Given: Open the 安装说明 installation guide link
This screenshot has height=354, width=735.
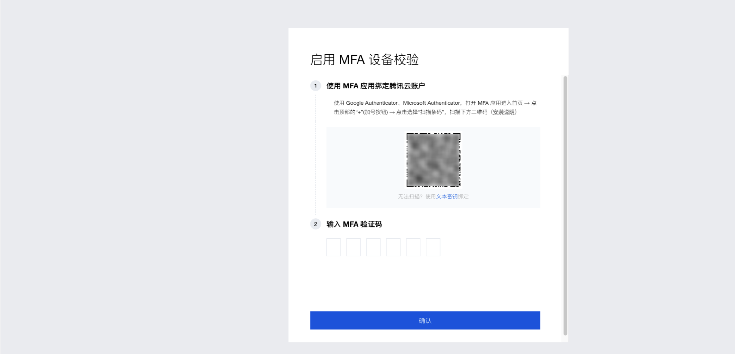Looking at the screenshot, I should (x=504, y=112).
